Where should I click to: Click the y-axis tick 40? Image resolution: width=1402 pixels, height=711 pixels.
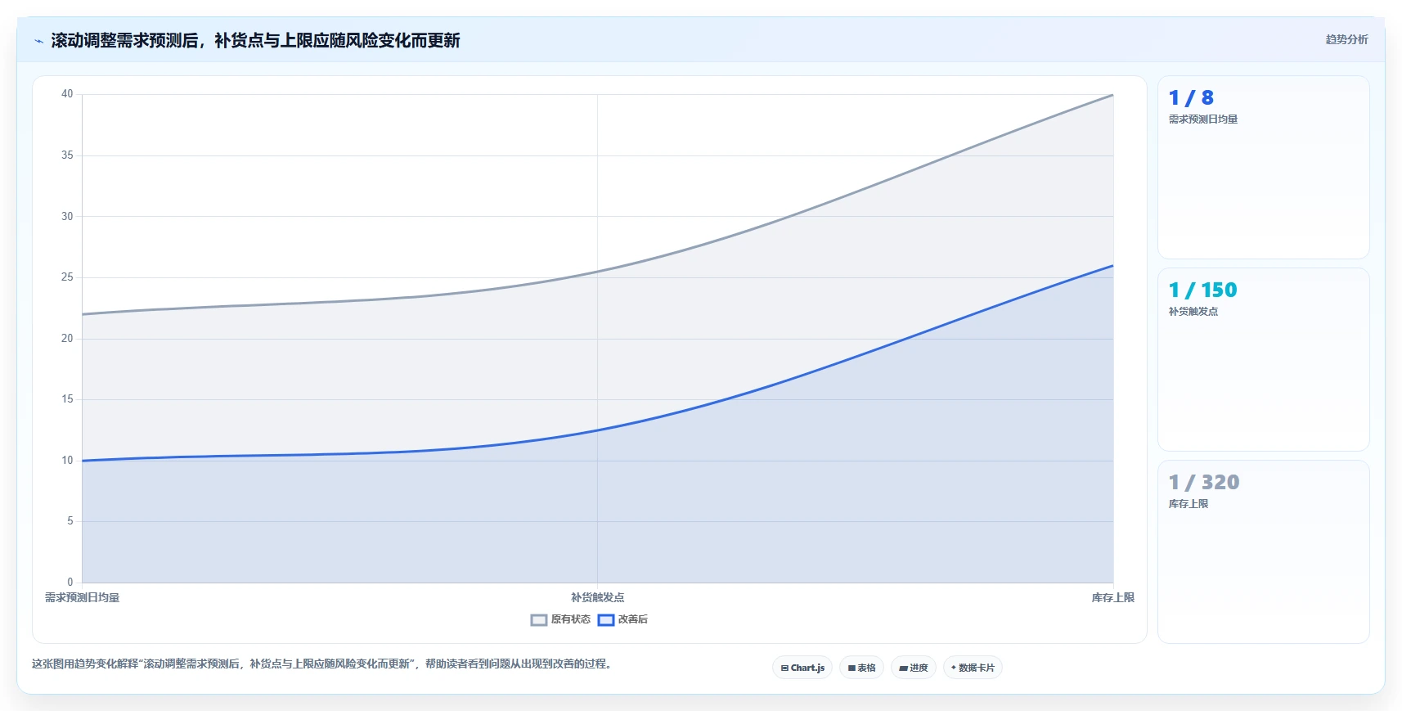pyautogui.click(x=67, y=94)
